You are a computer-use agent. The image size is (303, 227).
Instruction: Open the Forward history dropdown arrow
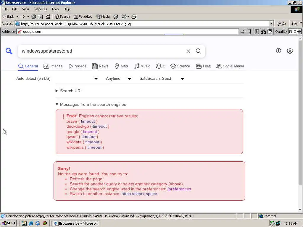[28, 17]
